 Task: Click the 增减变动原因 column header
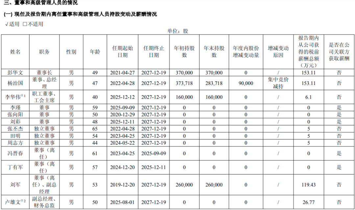coord(278,52)
